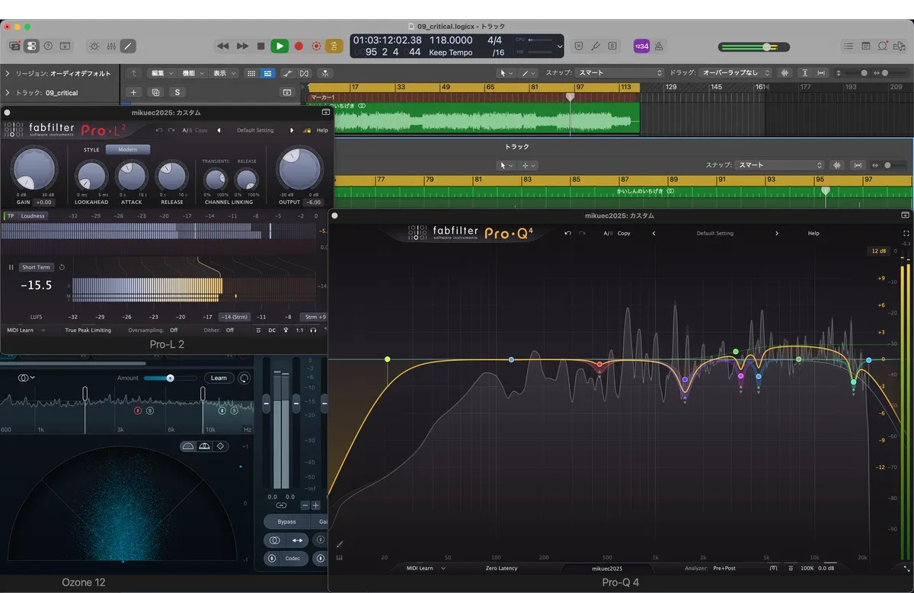Select the red EQ band node in Pro-Q 4
This screenshot has height=593, width=914.
[600, 365]
